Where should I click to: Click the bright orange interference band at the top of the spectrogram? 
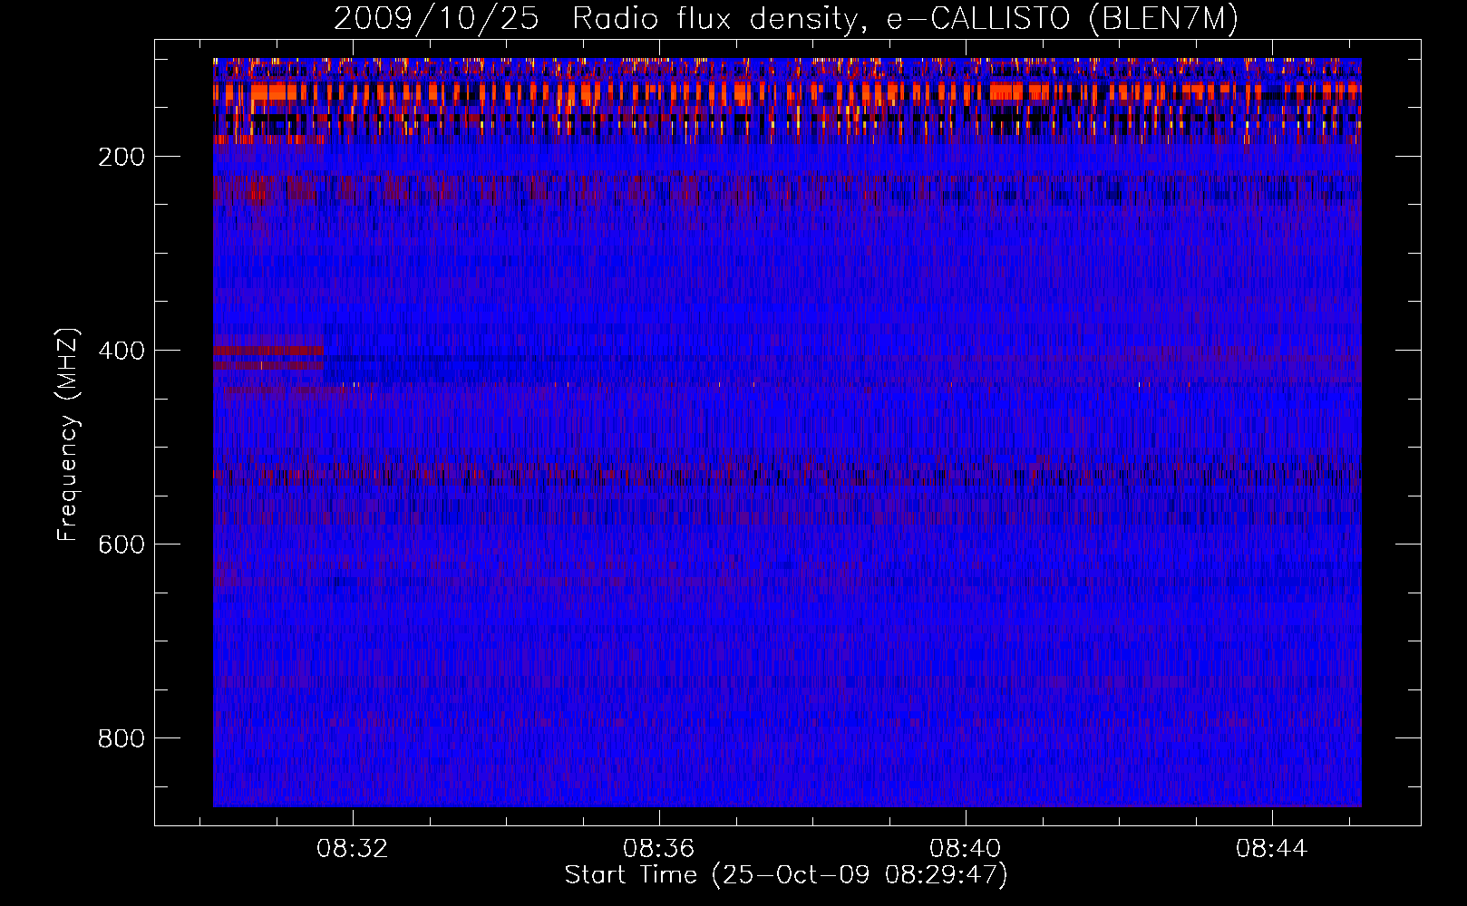pos(787,92)
